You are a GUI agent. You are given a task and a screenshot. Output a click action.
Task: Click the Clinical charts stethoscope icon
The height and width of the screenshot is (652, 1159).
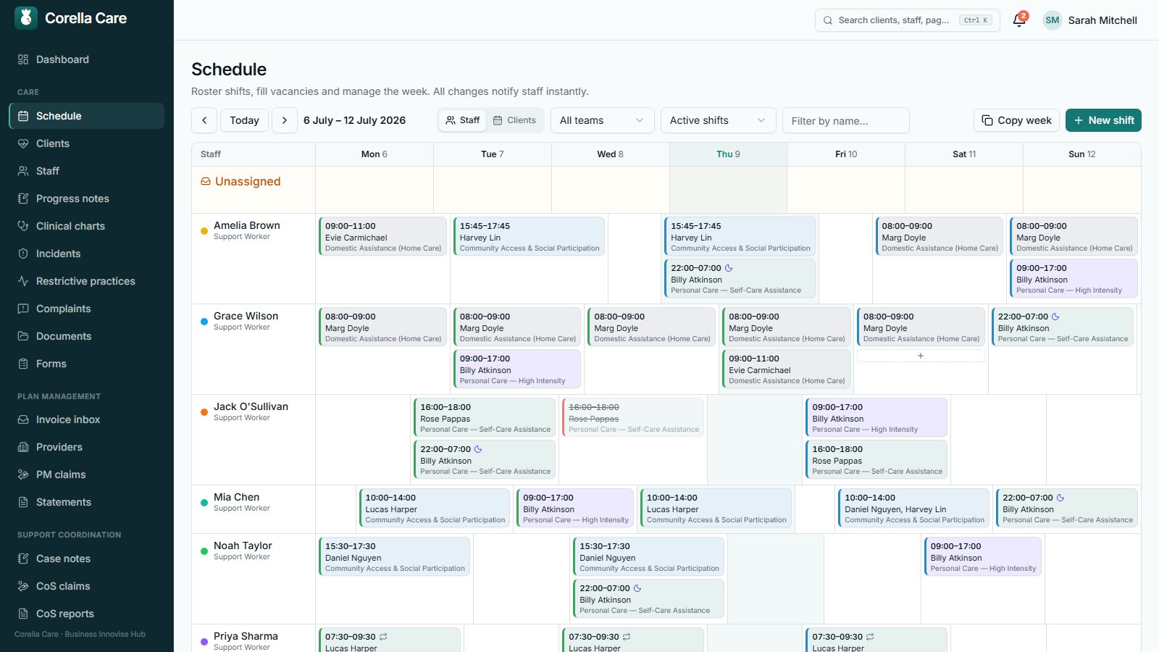[x=23, y=226]
